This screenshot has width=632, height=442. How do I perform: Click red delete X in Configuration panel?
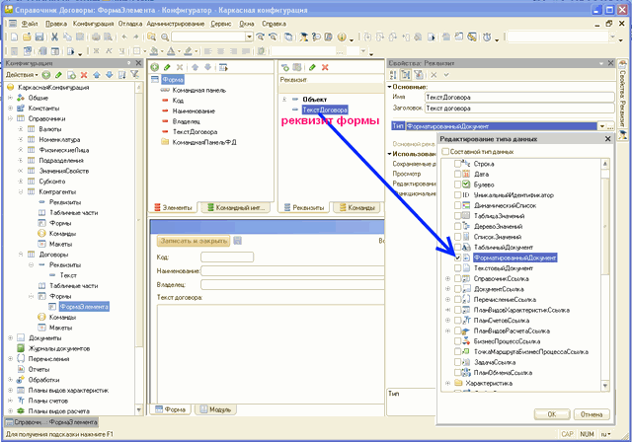[84, 75]
